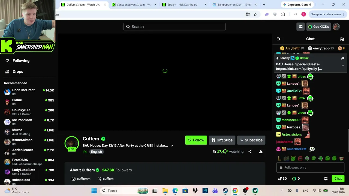The height and width of the screenshot is (196, 349).
Task: Open ItsmeSaiman recommended channel
Action: click(29, 142)
